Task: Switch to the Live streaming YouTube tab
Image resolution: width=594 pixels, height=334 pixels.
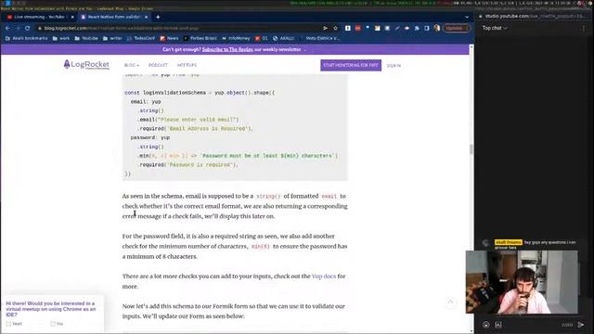Action: 40,17
